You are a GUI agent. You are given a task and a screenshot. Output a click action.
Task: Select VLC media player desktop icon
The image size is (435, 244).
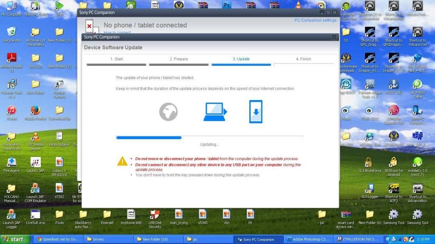coord(35,141)
